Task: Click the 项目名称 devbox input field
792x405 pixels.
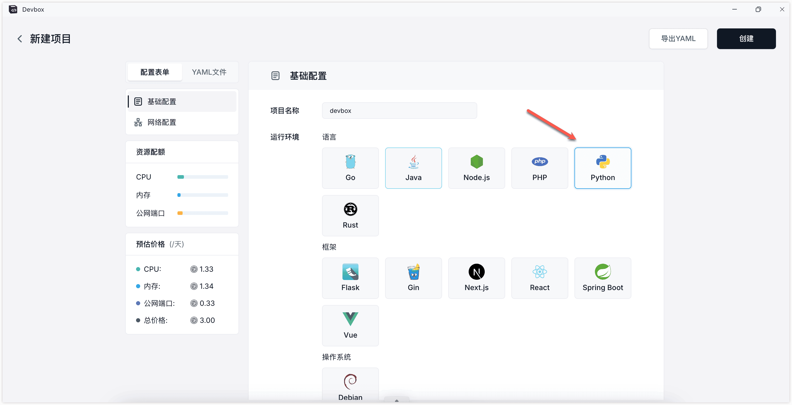Action: pos(399,111)
